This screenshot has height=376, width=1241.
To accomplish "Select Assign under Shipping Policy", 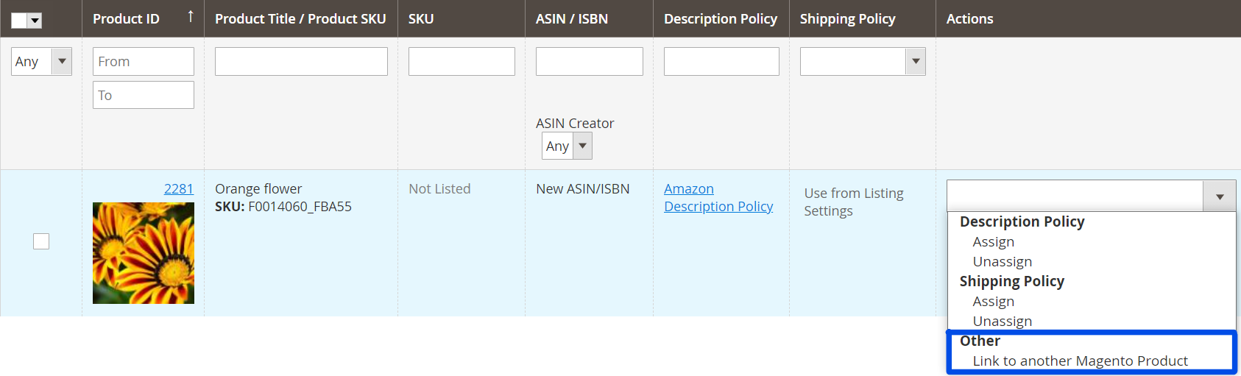I will 993,302.
